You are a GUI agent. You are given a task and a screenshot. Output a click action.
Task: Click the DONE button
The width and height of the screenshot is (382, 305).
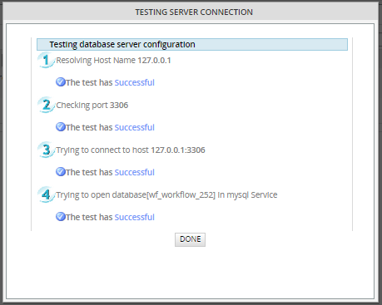click(190, 239)
